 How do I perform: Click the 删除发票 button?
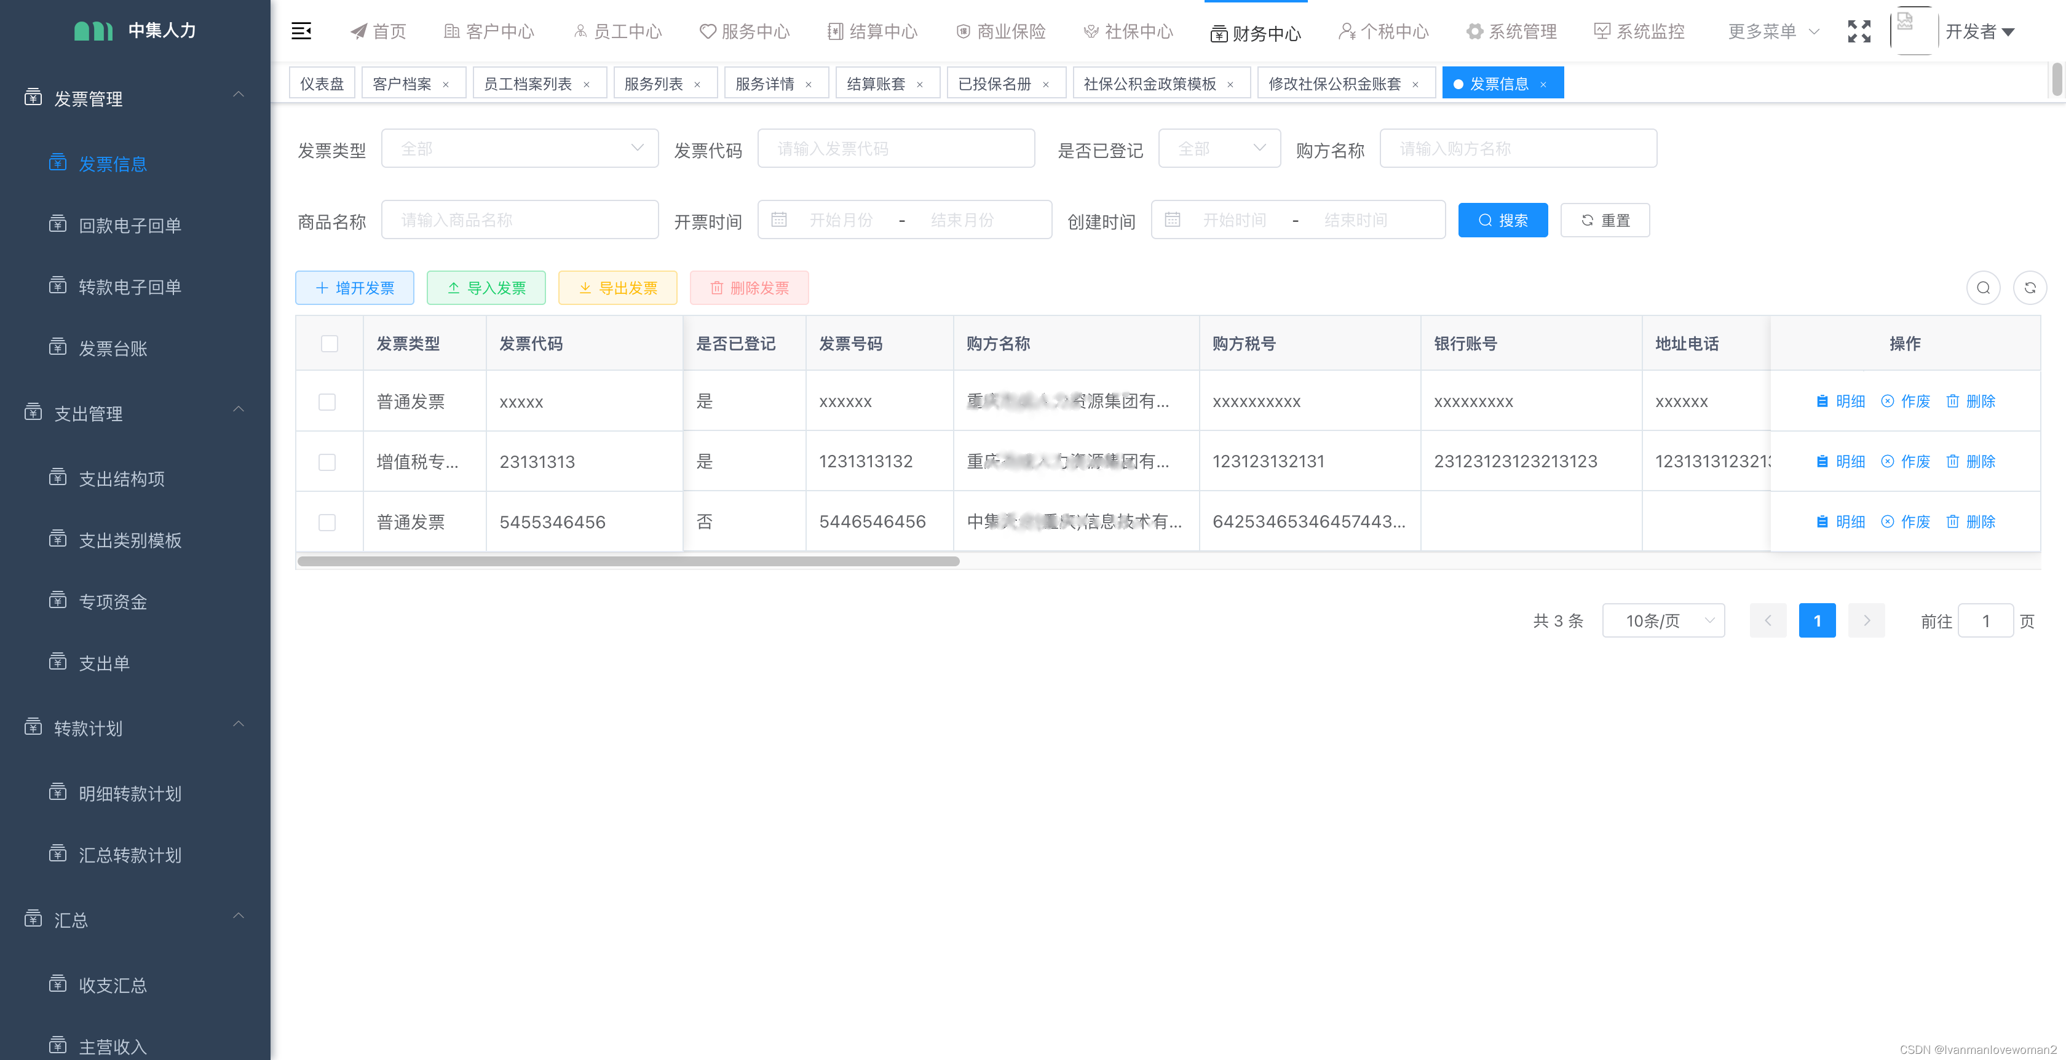(x=749, y=288)
